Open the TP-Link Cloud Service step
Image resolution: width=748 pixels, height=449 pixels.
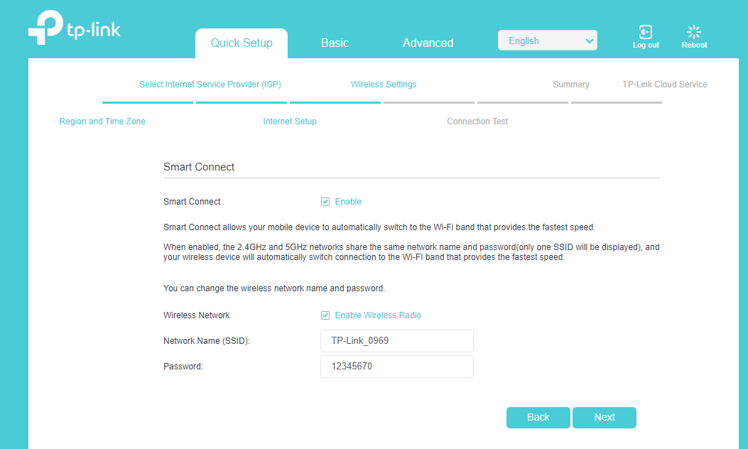[664, 85]
